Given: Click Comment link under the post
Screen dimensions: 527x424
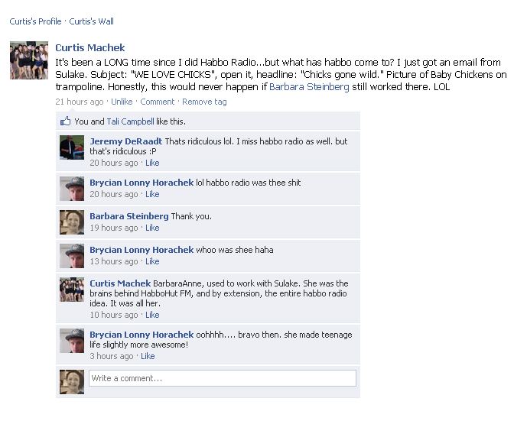Looking at the screenshot, I should [158, 102].
